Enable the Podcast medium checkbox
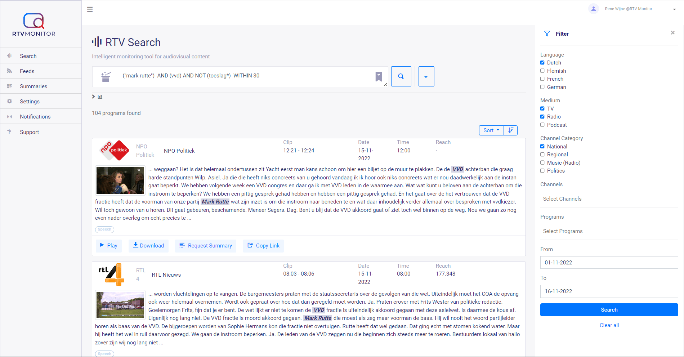The image size is (684, 357). (x=542, y=125)
